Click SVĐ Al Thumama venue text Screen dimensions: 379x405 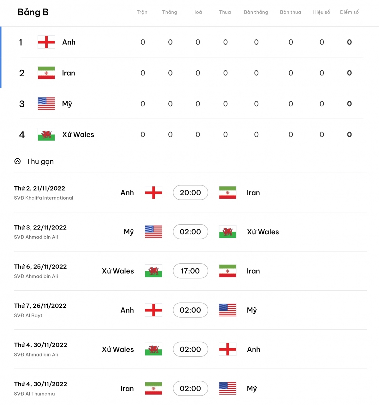pos(34,394)
